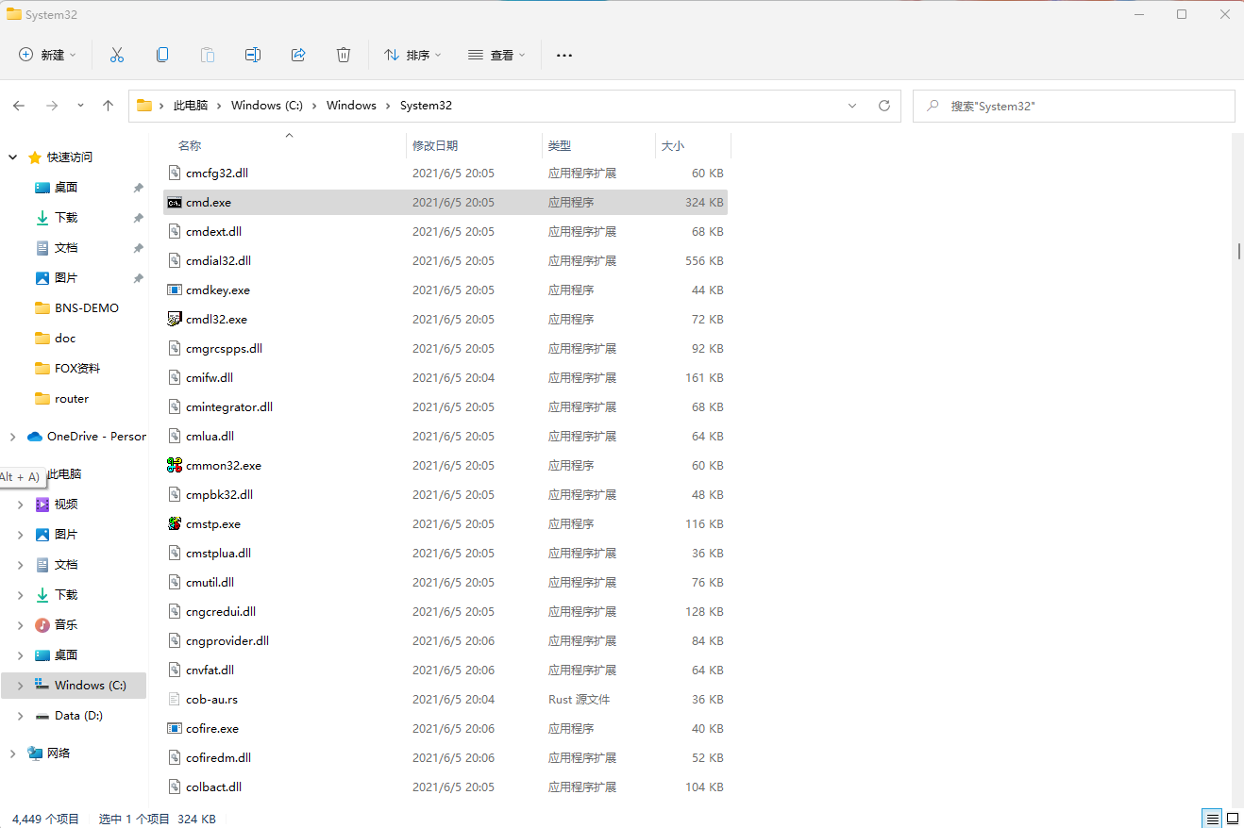Open the 查看 view dropdown
This screenshot has width=1244, height=828.
(496, 55)
